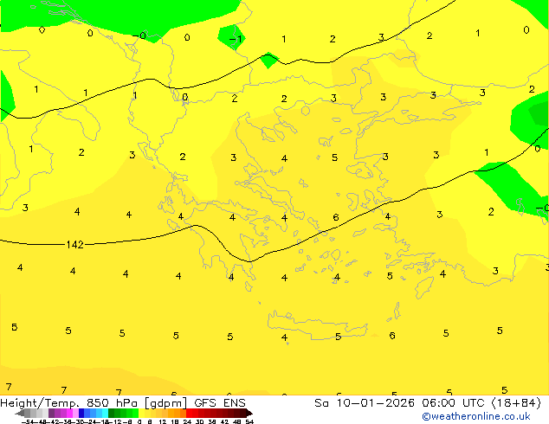Click the dark green swatch above -12
This screenshot has width=549, height=424.
click(x=112, y=413)
